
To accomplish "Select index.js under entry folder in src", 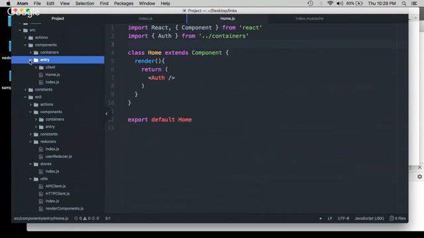I will point(52,82).
